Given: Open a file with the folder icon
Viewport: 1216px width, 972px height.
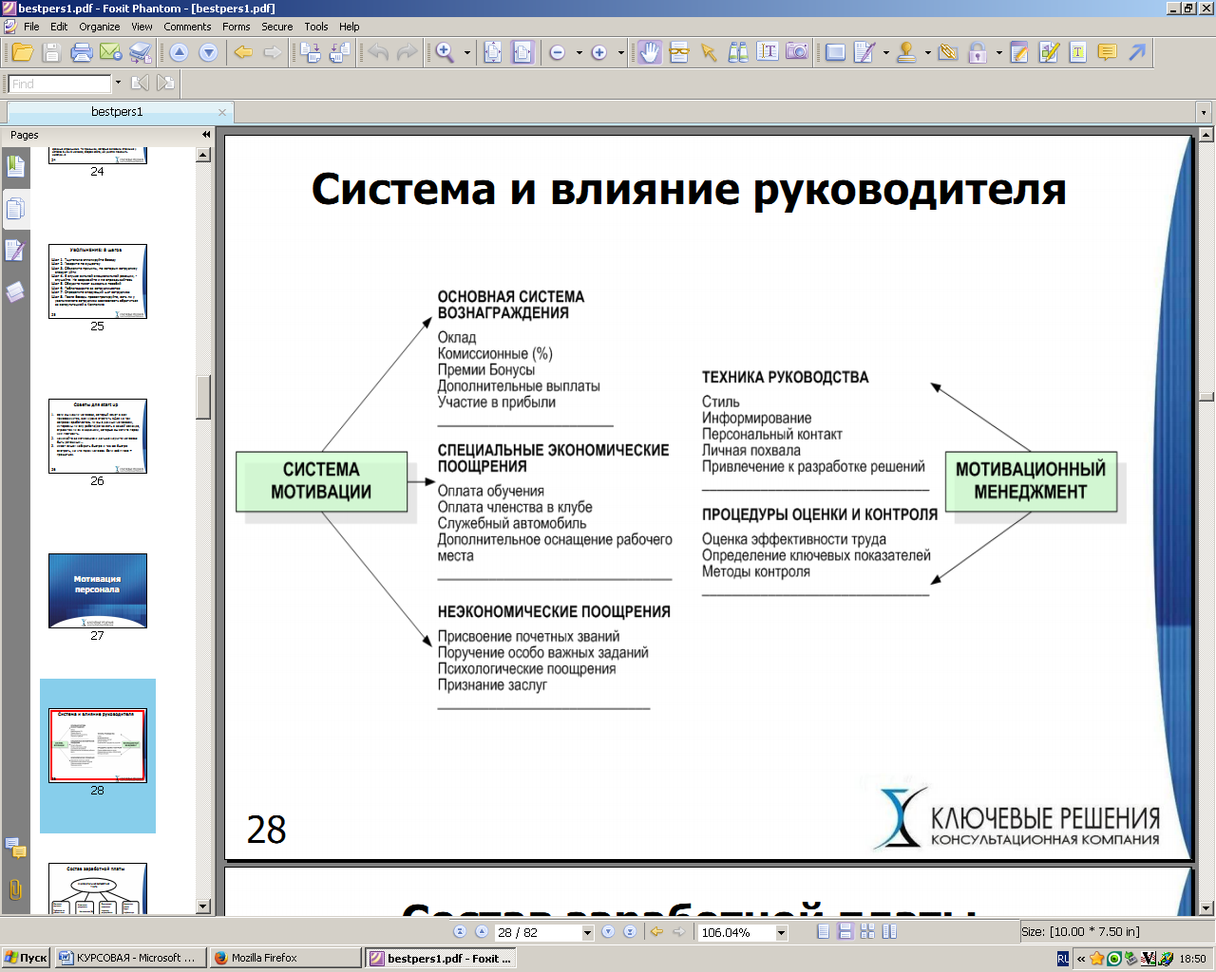Looking at the screenshot, I should pos(23,53).
